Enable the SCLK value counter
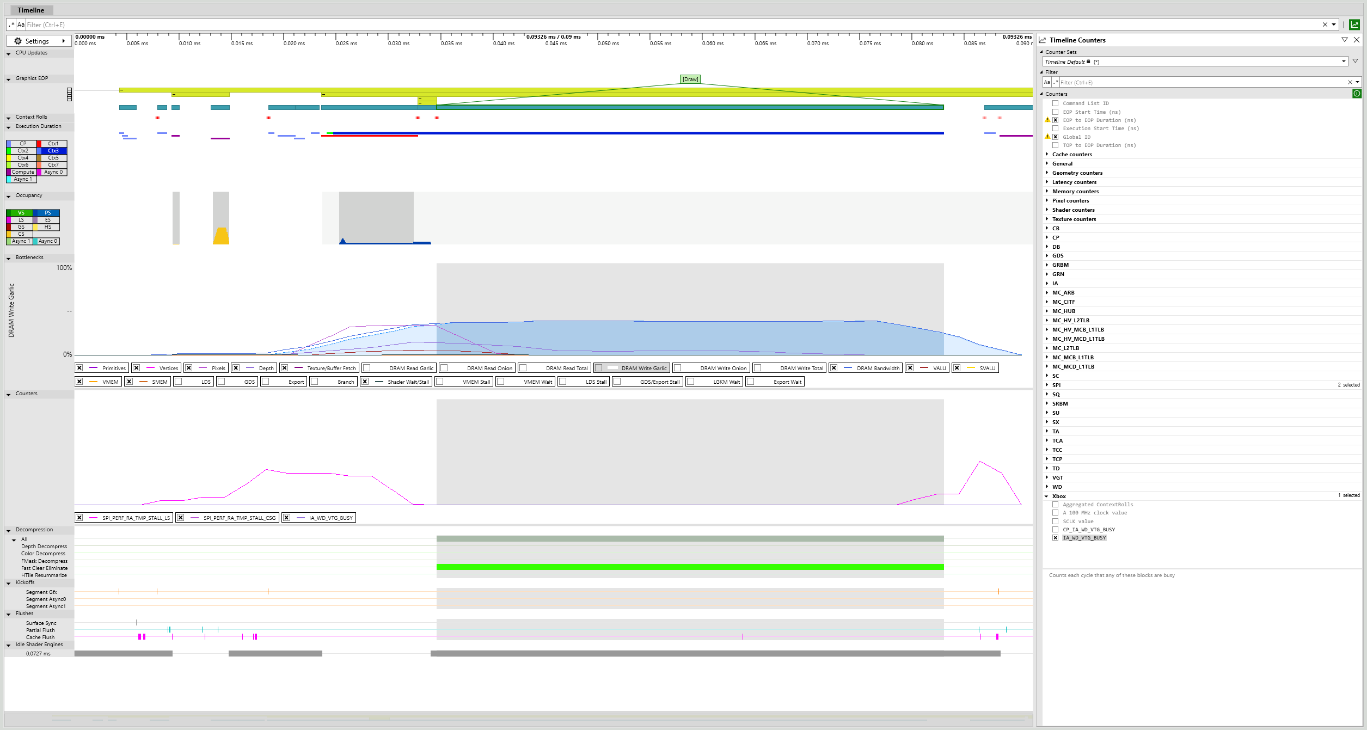 tap(1055, 521)
